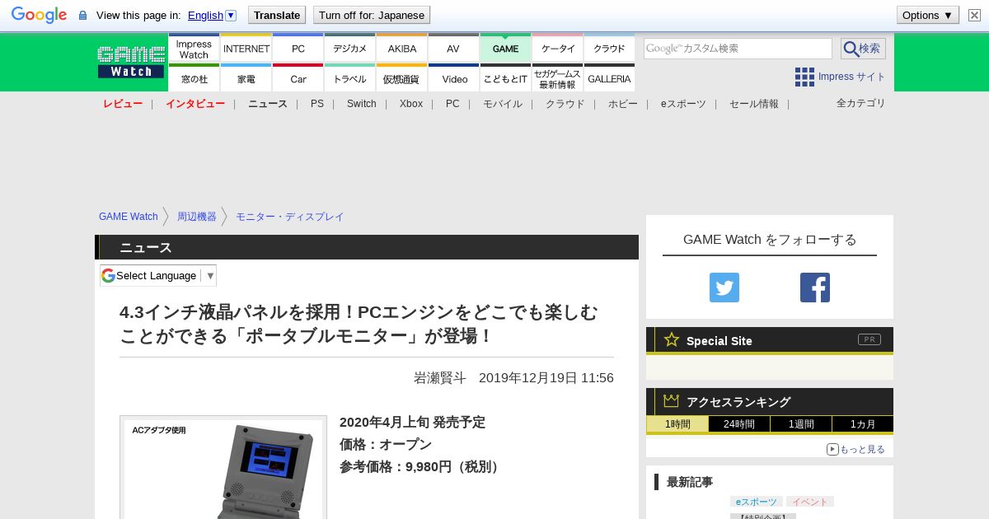Click the ニュース category link

pyautogui.click(x=268, y=104)
